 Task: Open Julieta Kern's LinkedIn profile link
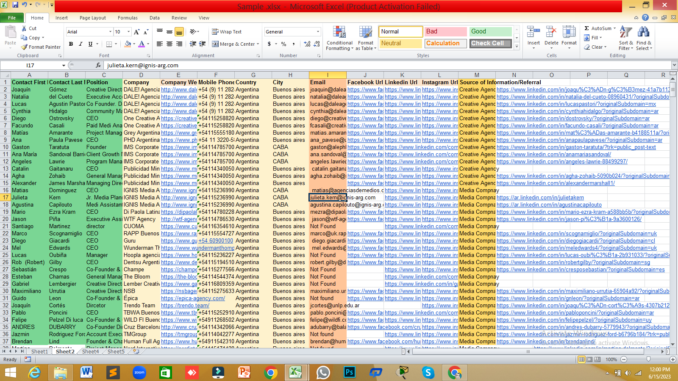[540, 197]
